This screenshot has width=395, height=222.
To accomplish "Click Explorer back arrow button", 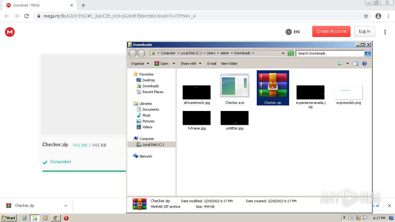I will pyautogui.click(x=132, y=53).
